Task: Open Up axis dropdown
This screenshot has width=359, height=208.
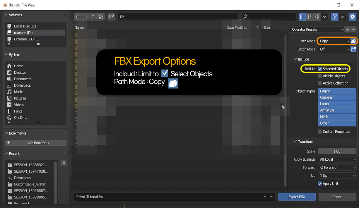Action: tap(337, 176)
